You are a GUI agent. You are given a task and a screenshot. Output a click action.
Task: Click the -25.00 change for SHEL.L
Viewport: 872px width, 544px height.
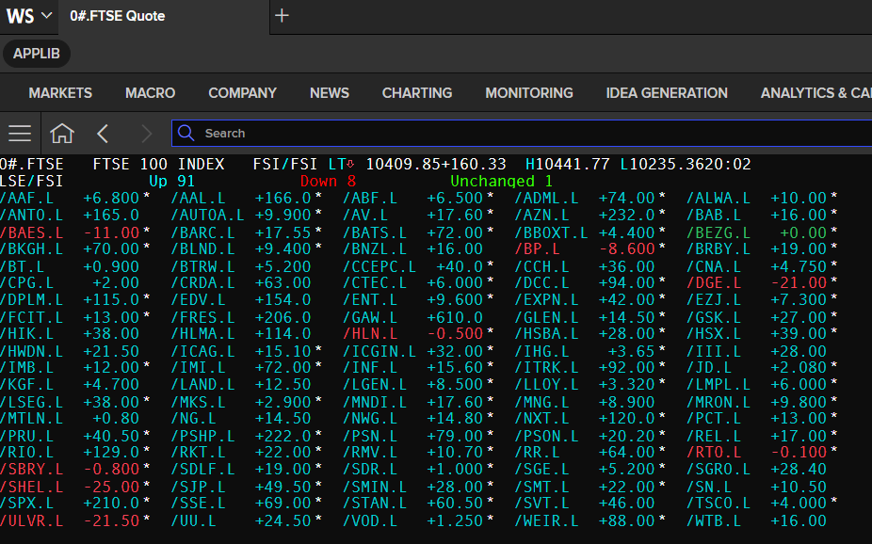point(111,487)
